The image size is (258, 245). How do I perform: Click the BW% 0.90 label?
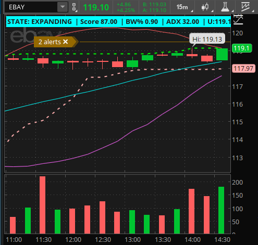142,22
